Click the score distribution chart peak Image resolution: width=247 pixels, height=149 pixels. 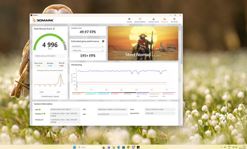60,74
